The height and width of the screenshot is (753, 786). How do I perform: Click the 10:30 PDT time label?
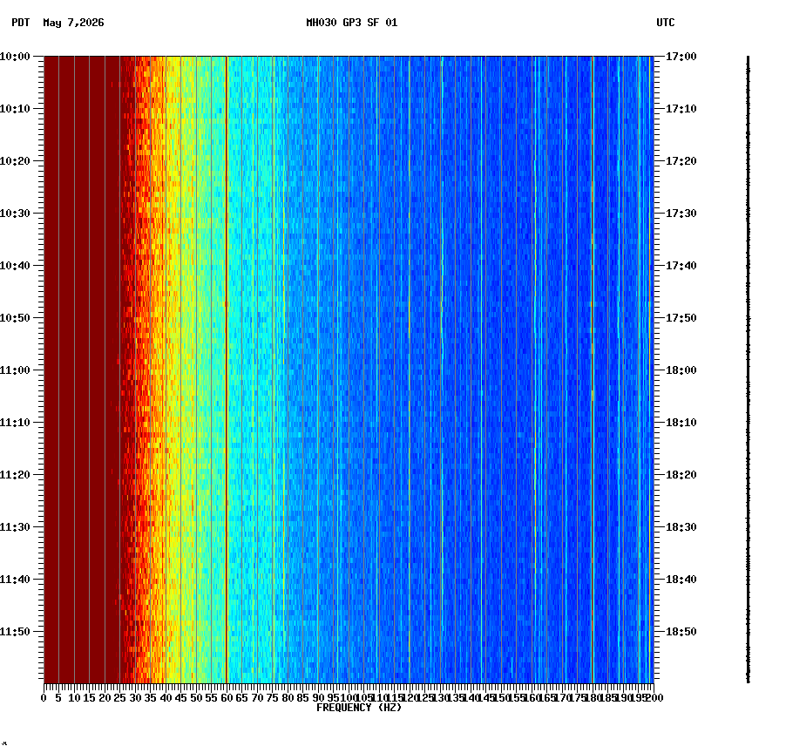15,213
